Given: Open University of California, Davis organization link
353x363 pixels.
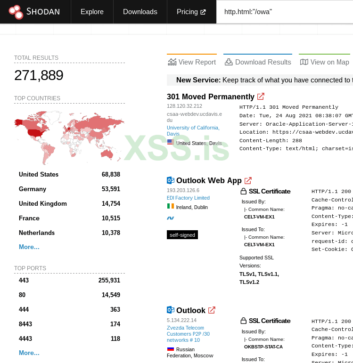Looking at the screenshot, I should click(x=193, y=130).
